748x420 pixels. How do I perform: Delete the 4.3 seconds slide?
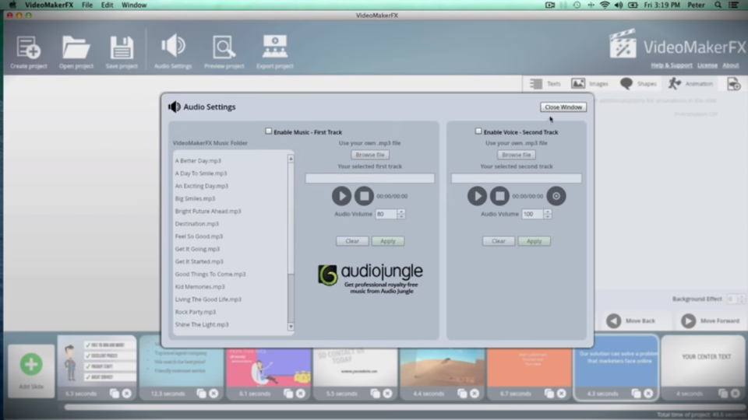[x=648, y=394]
